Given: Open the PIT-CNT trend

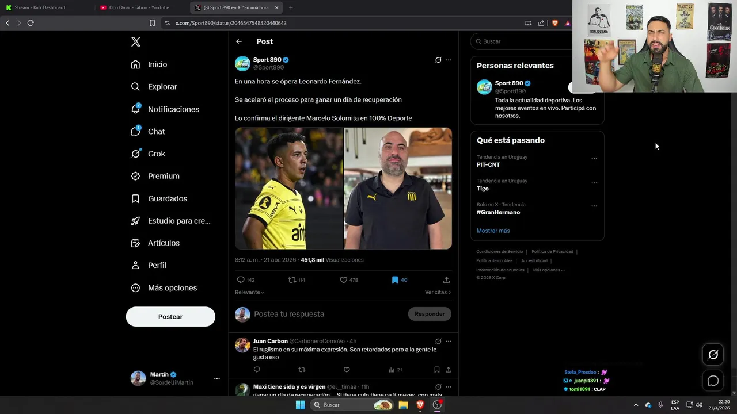Looking at the screenshot, I should pos(488,165).
